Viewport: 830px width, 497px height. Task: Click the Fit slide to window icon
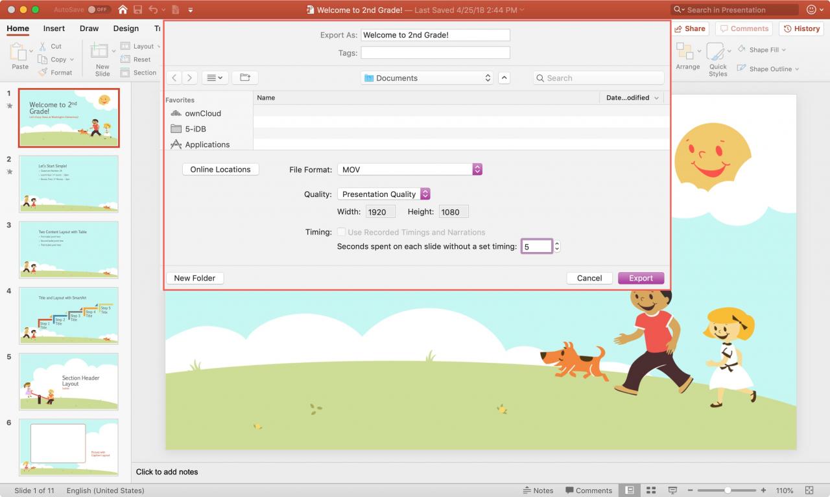(x=809, y=491)
